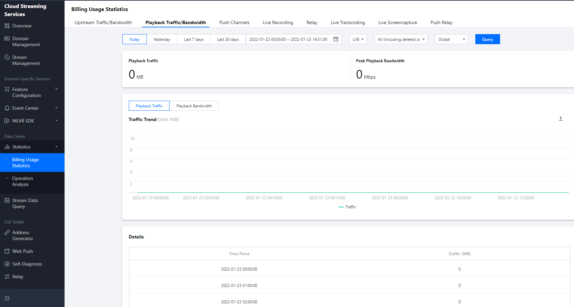Click the Self-Diagnosis icon in sidebar
This screenshot has height=307, width=574.
pos(7,264)
